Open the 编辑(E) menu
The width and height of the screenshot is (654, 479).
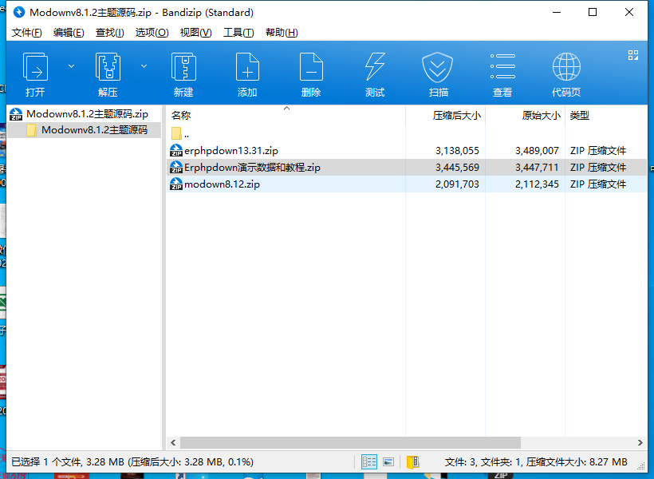[x=69, y=33]
